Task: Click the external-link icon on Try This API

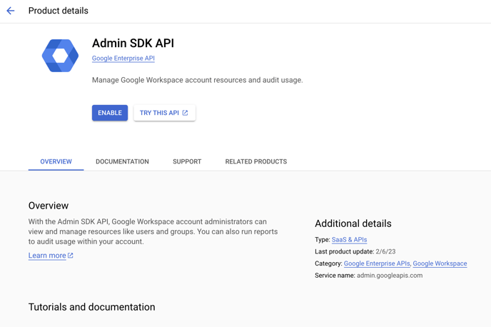Action: coord(185,113)
